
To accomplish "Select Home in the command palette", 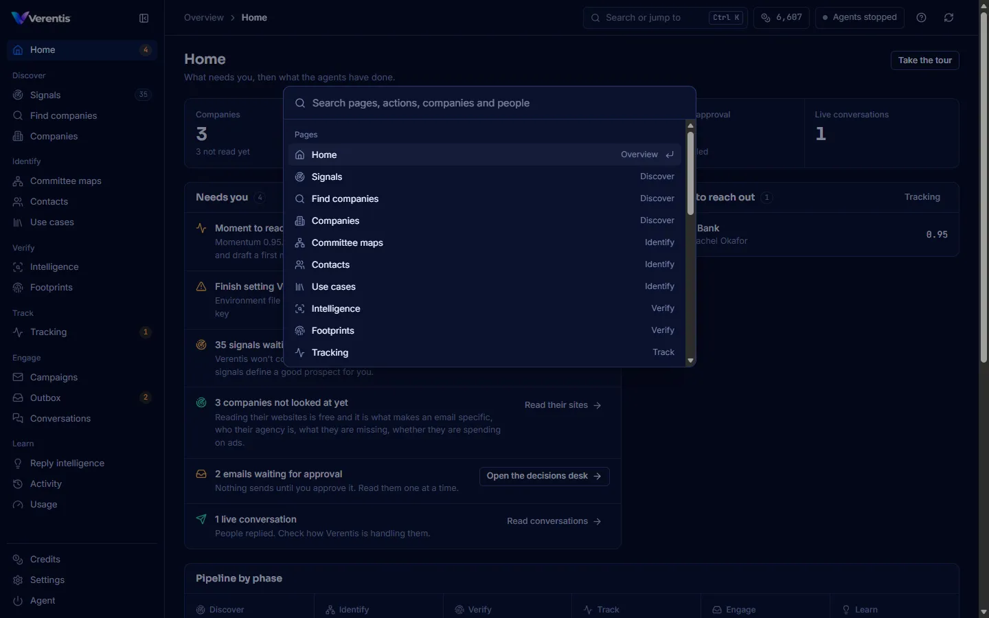I will point(485,154).
